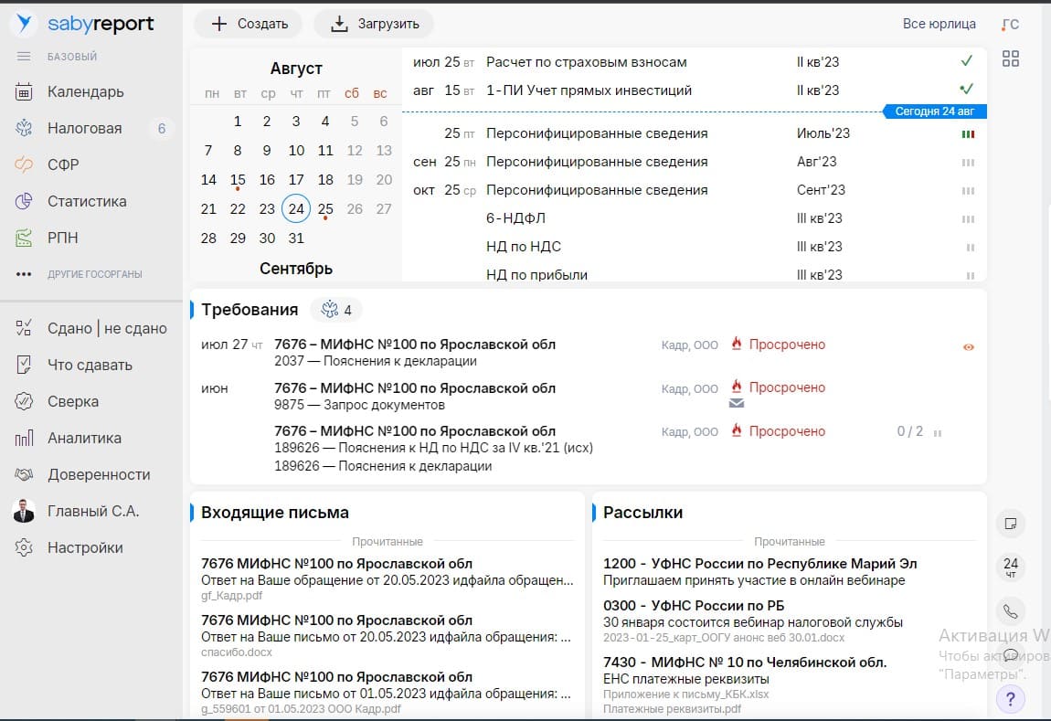Screen dimensions: 1051x721
Task: Click the Налоговая notification badge 6
Action: coord(162,129)
